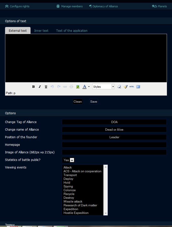Open the HTML source editor
Screen dimensions: 172x227
point(132,87)
